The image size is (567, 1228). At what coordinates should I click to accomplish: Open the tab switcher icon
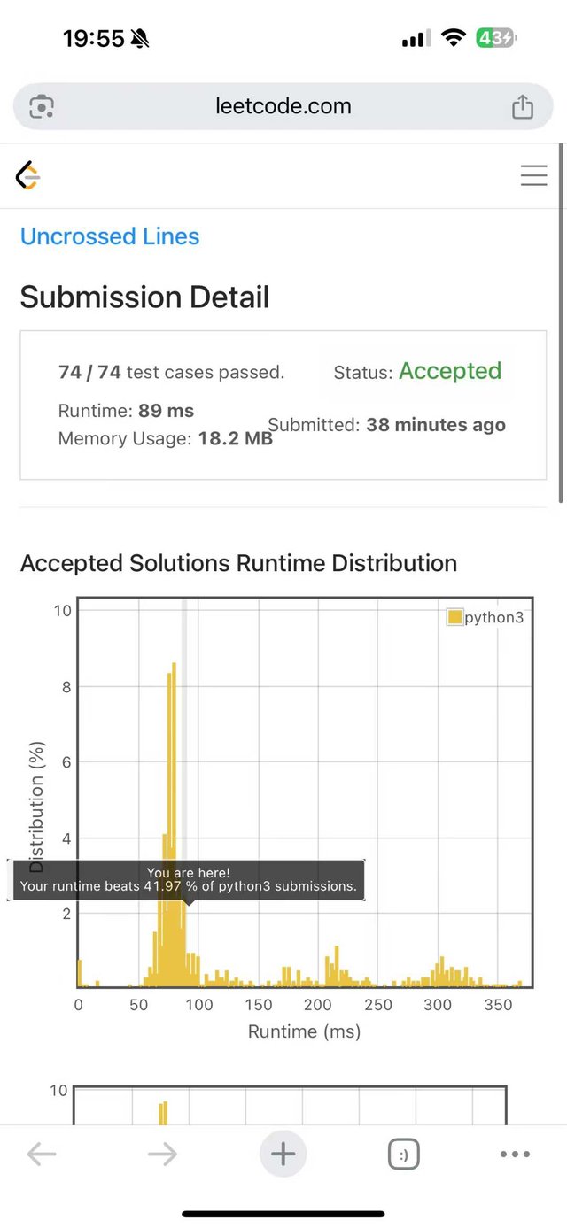[404, 1154]
